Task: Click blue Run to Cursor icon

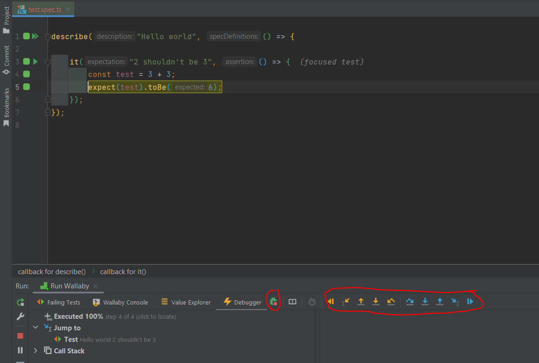Action: click(x=455, y=302)
